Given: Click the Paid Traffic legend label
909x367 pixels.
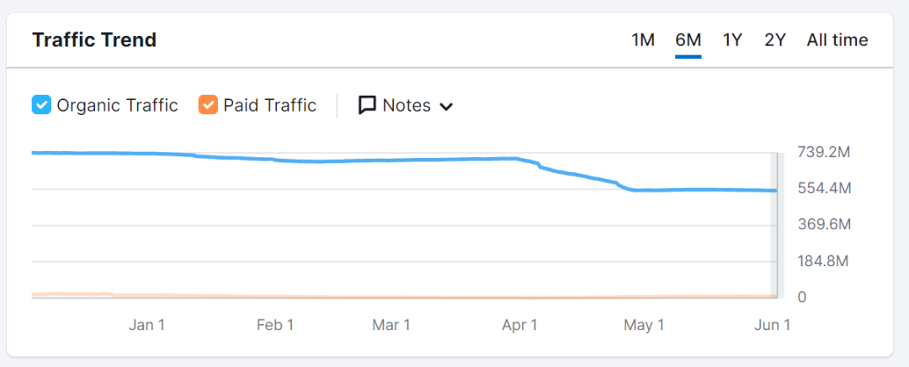Looking at the screenshot, I should click(x=269, y=105).
